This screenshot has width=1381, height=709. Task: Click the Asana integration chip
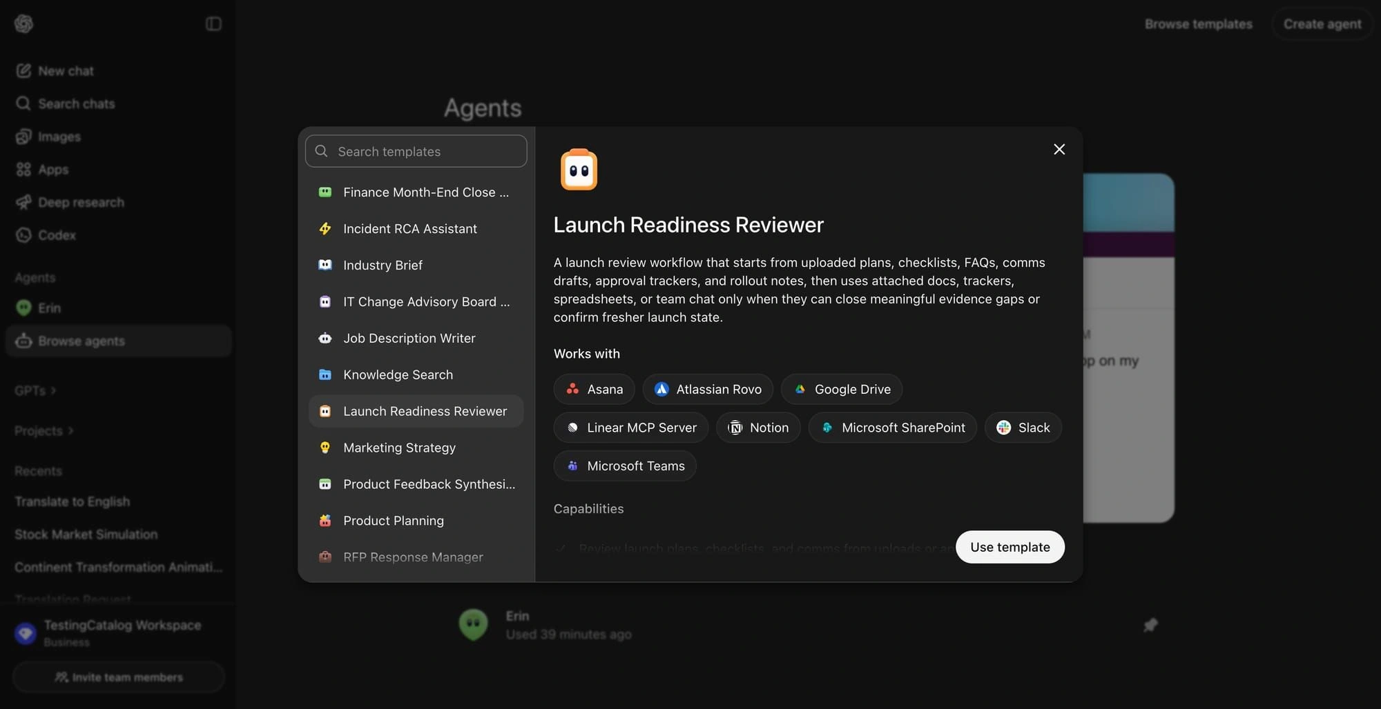pyautogui.click(x=594, y=389)
